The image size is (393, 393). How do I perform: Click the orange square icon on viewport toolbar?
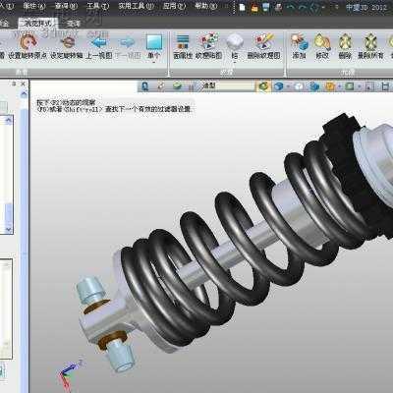330,86
